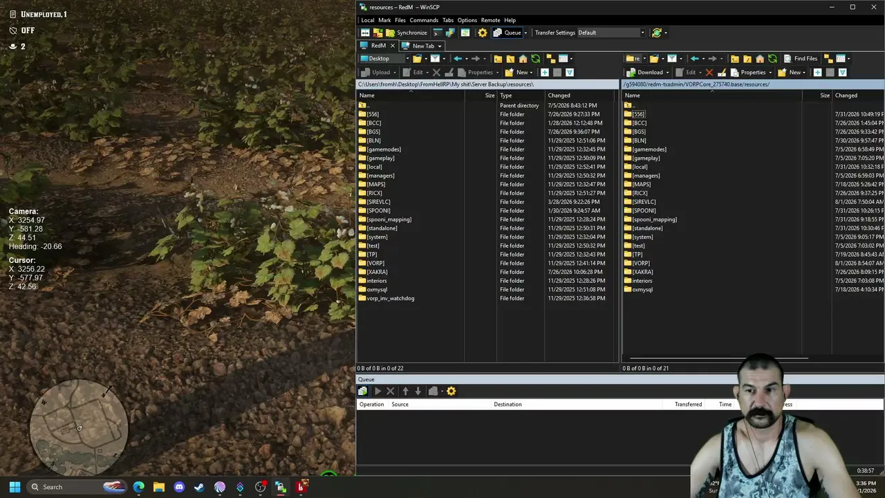The image size is (885, 498).
Task: Expand the local New dropdown
Action: [531, 73]
